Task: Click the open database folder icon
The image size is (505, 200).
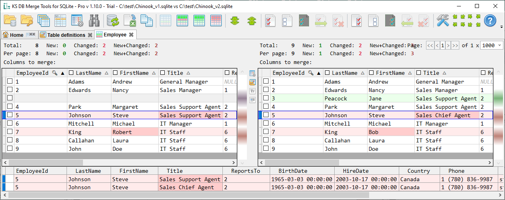Action: (x=10, y=20)
